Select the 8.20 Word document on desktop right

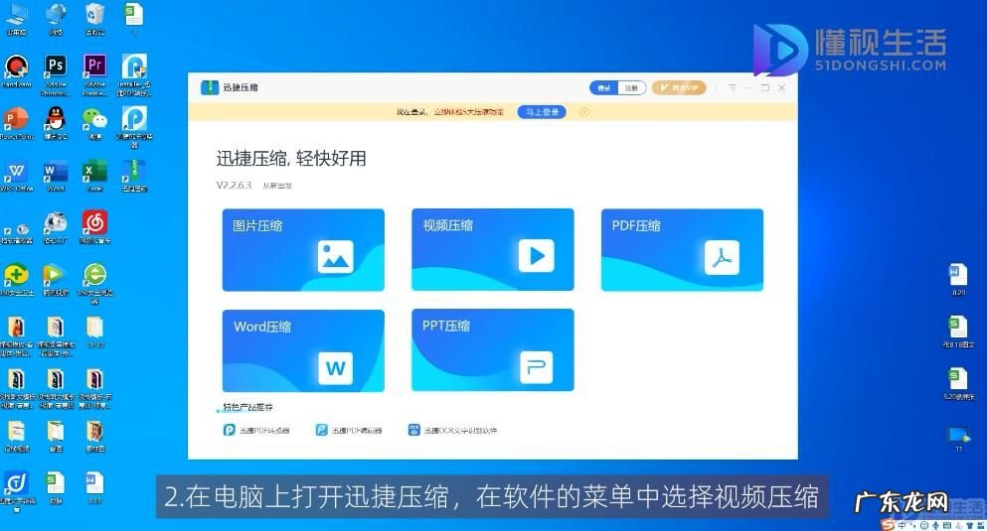[958, 280]
